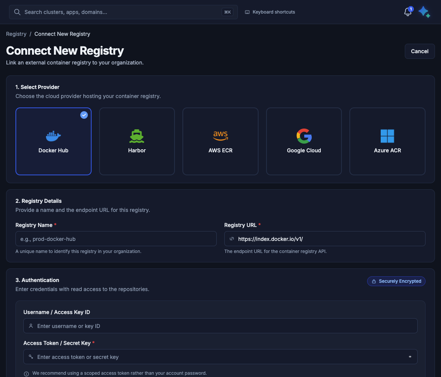Click the '1. Select Provider' heading
The width and height of the screenshot is (441, 377).
point(37,87)
